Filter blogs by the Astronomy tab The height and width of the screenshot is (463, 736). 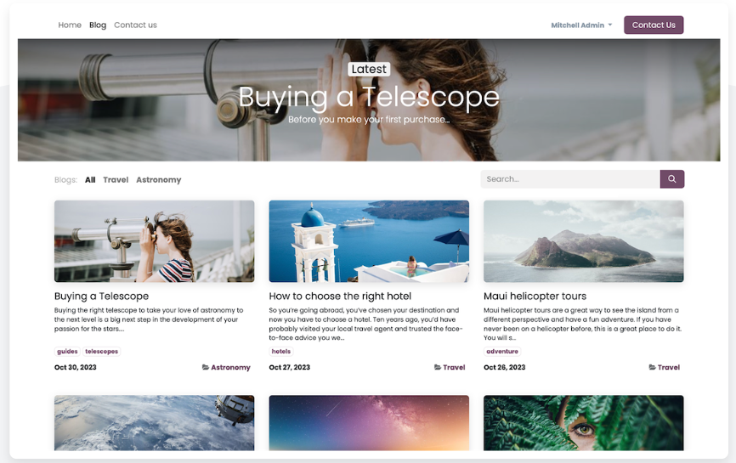[159, 179]
